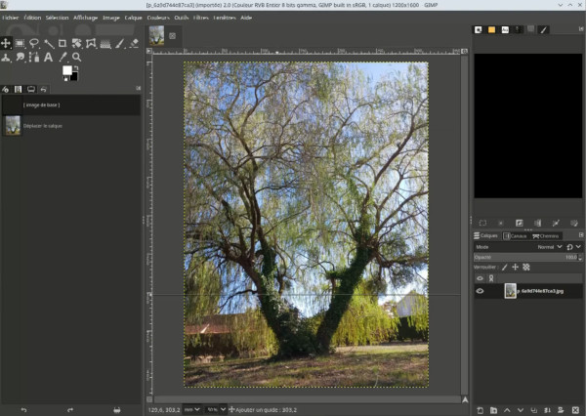The width and height of the screenshot is (586, 416).
Task: Reset colors to default black and white
Action: [x=65, y=78]
